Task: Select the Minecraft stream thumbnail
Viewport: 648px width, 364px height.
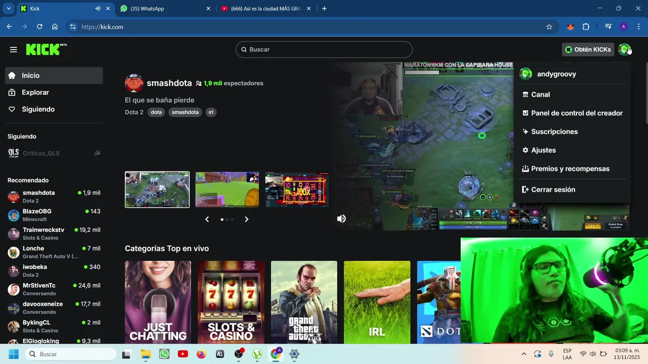Action: tap(227, 190)
